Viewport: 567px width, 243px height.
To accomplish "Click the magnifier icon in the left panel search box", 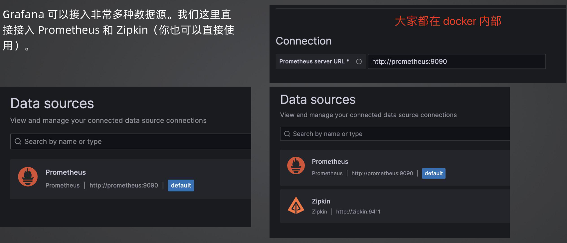I will coord(18,141).
